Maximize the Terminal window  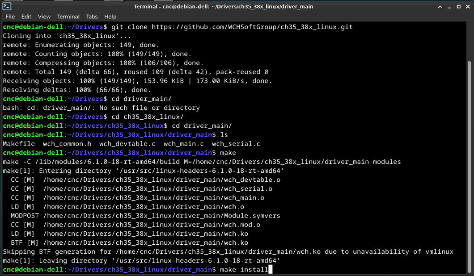pyautogui.click(x=459, y=7)
